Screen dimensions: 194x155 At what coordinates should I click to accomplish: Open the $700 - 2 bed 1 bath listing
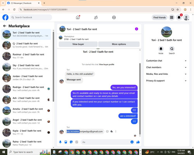click(x=76, y=39)
